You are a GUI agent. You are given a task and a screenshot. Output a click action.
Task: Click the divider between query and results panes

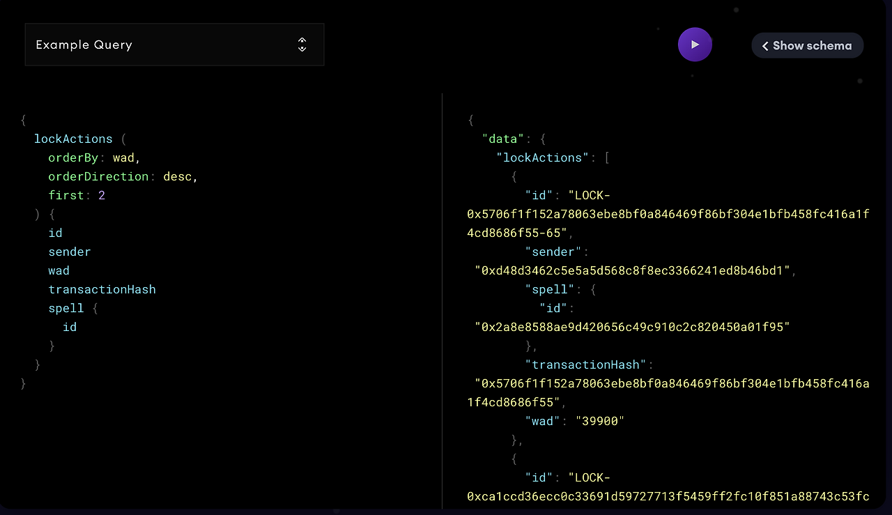click(443, 300)
